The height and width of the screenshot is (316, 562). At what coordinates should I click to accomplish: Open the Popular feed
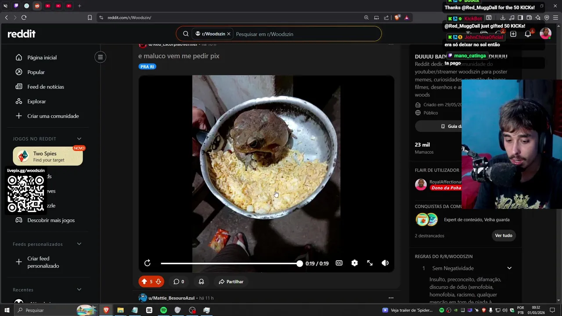pyautogui.click(x=36, y=72)
